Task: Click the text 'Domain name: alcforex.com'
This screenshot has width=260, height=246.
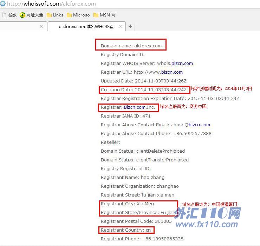Action: coord(131,46)
